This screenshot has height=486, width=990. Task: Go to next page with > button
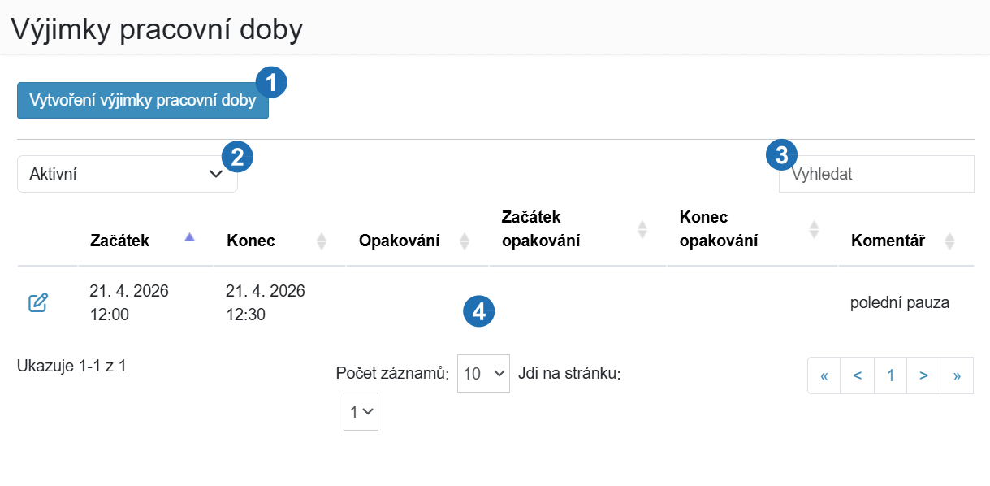923,375
